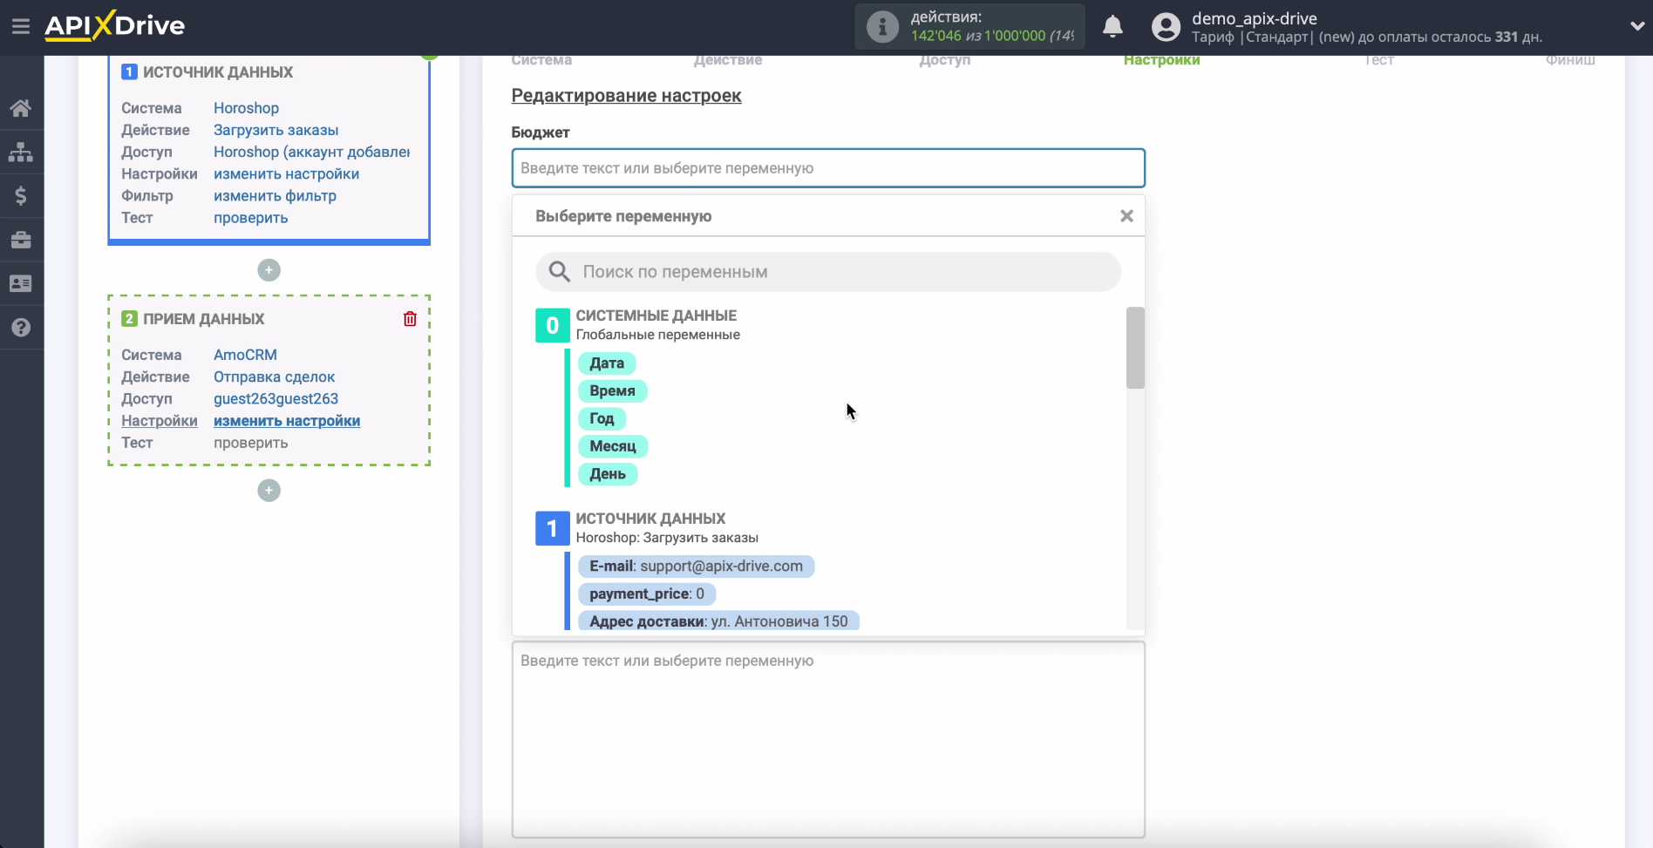This screenshot has height=848, width=1653.
Task: Open the Отправка сделок action link
Action: [x=274, y=377]
